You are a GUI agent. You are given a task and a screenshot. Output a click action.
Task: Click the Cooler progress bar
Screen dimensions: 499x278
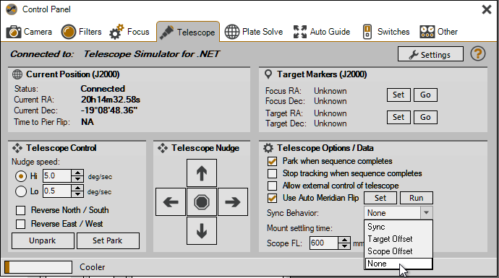click(x=38, y=267)
